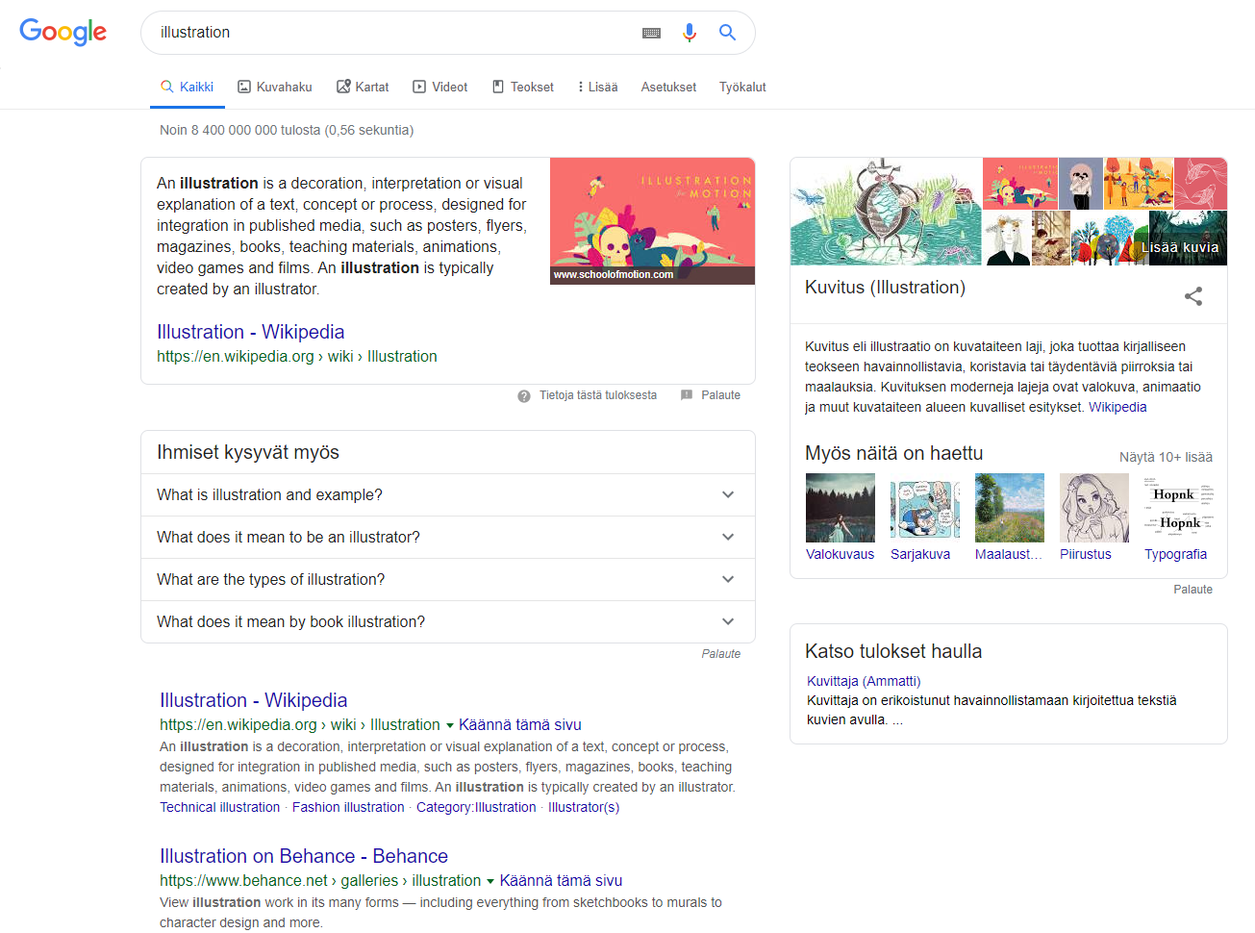
Task: Open the Lisää more menu
Action: pyautogui.click(x=597, y=87)
